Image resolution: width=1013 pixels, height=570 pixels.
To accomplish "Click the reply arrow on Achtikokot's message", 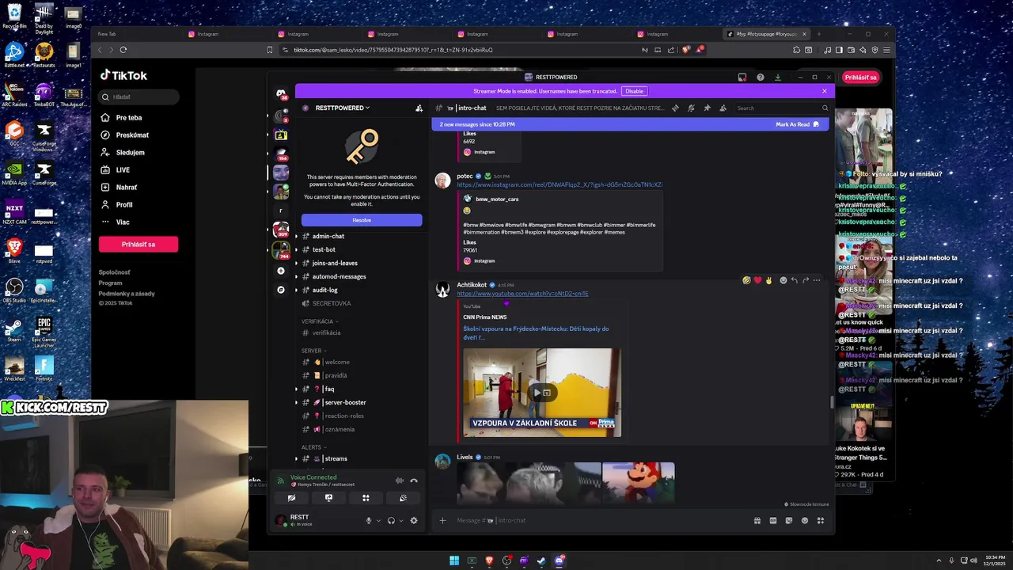I will [x=794, y=280].
